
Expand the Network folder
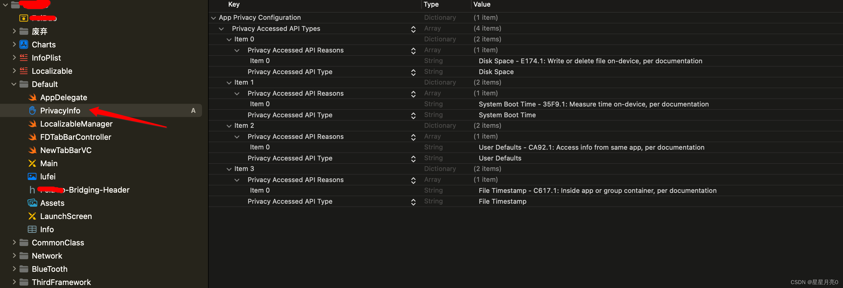[14, 256]
